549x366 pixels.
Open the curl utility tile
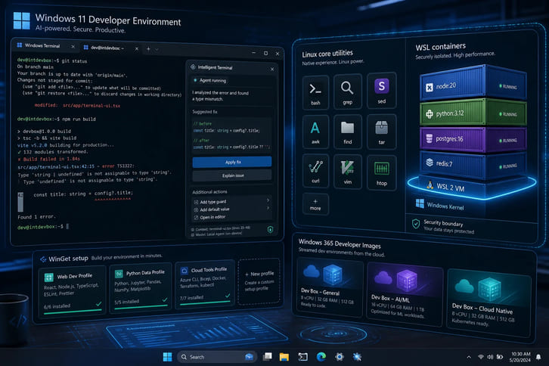[x=315, y=171]
